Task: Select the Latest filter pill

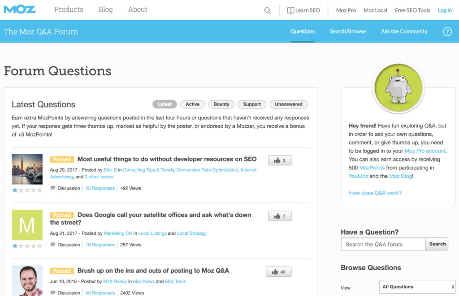Action: 165,104
